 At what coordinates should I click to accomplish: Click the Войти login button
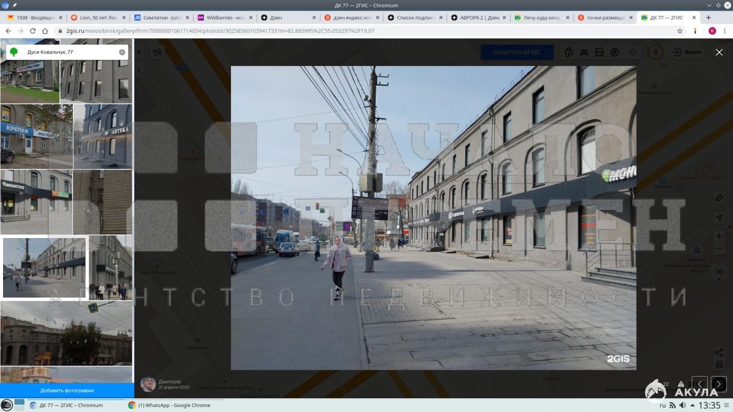tap(687, 52)
